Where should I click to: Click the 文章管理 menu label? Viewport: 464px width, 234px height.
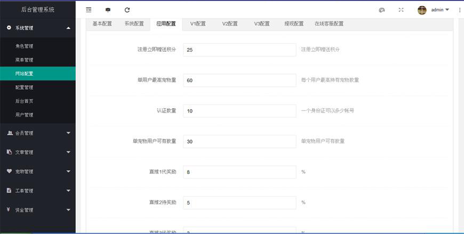[24, 153]
